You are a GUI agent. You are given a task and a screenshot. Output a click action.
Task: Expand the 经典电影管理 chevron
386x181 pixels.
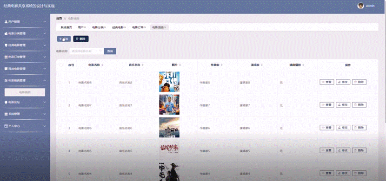(45, 45)
